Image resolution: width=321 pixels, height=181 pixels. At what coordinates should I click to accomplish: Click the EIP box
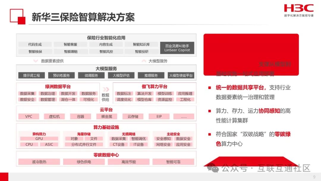click(159, 116)
